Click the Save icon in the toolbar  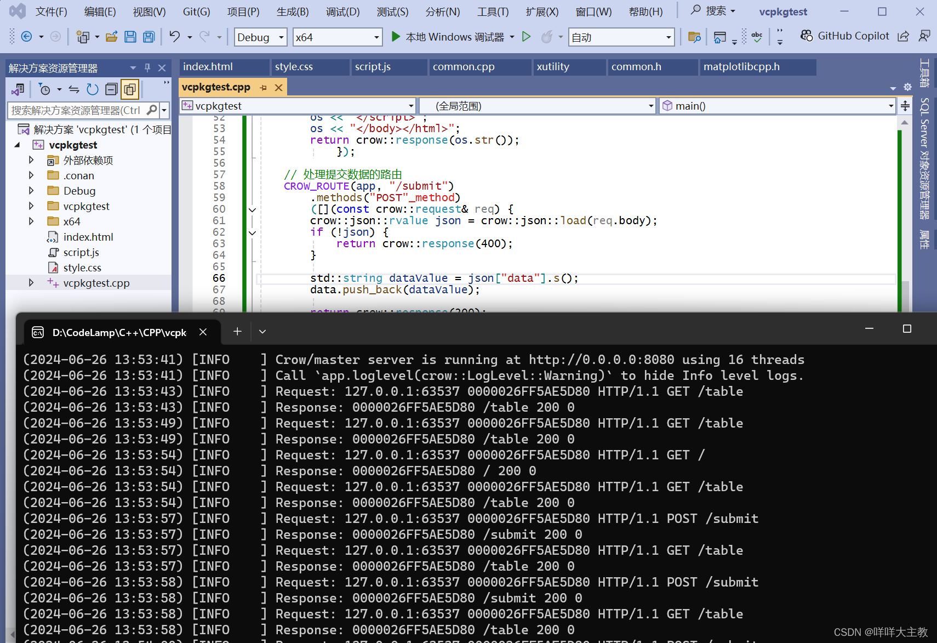click(130, 37)
